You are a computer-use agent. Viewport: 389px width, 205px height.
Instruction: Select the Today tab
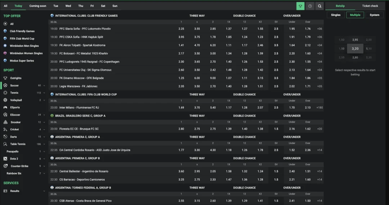[18, 6]
